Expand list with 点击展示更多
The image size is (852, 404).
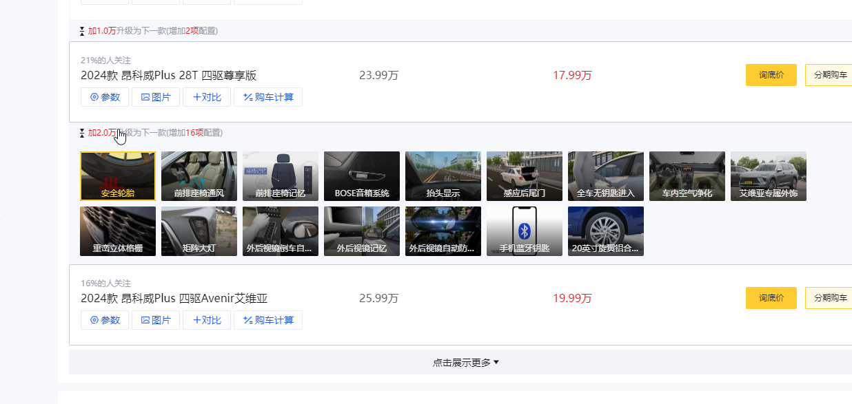[465, 363]
